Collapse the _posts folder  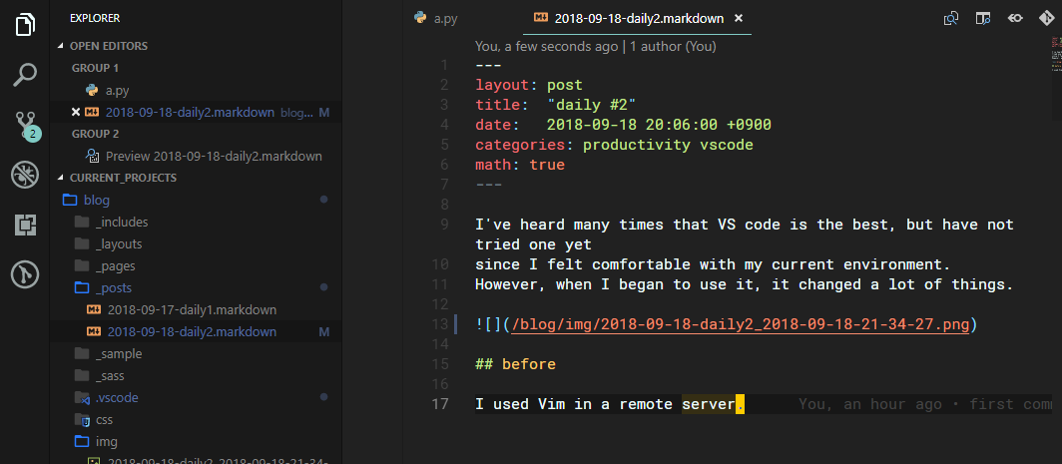click(104, 288)
